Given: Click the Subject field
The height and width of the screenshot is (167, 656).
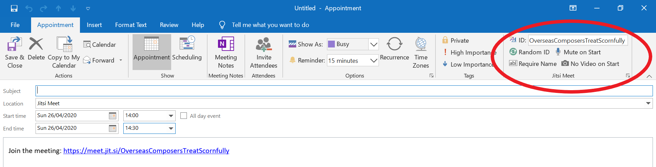Looking at the screenshot, I should [344, 91].
